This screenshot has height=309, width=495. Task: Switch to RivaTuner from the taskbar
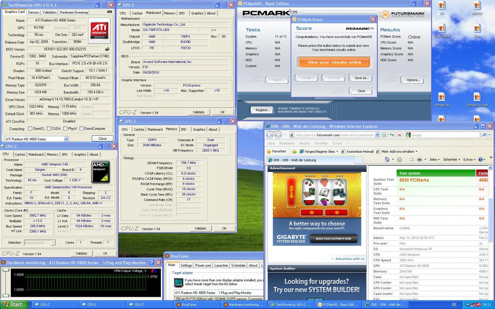pyautogui.click(x=197, y=305)
